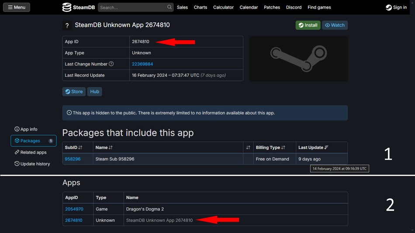The image size is (415, 233).
Task: Watch this app for changes
Action: pyautogui.click(x=335, y=25)
